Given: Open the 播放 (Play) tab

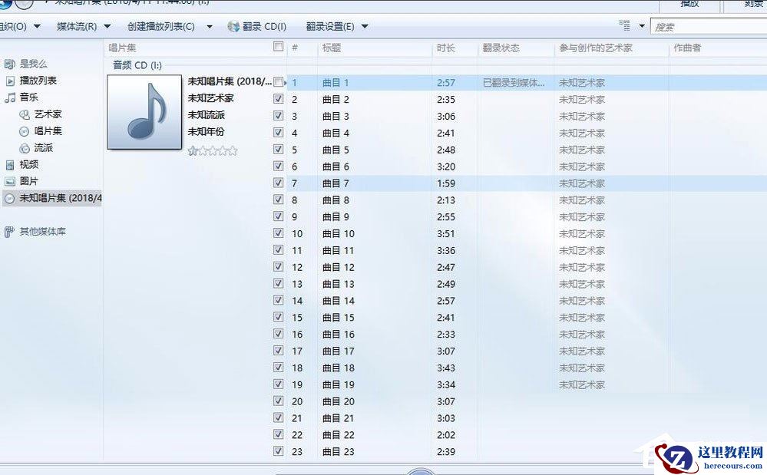Looking at the screenshot, I should point(688,4).
